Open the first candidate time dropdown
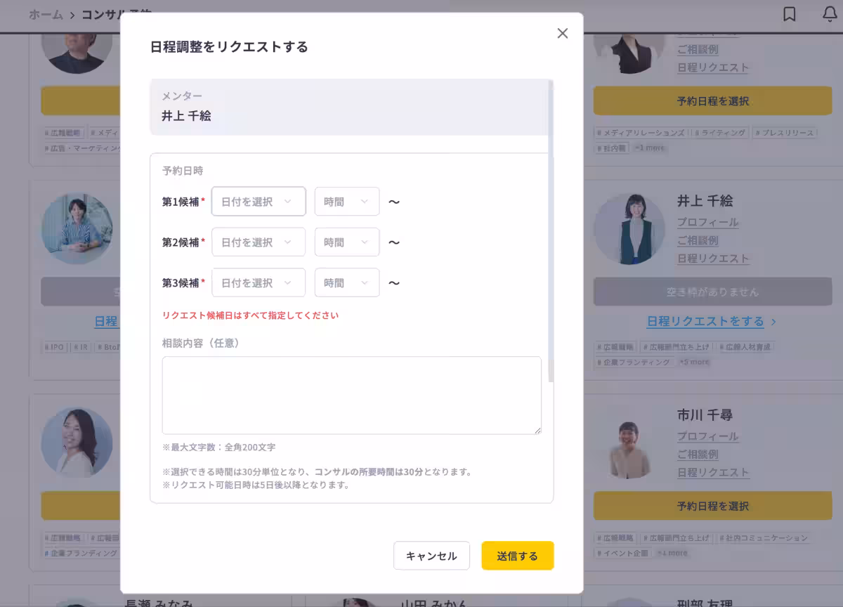 (x=346, y=201)
